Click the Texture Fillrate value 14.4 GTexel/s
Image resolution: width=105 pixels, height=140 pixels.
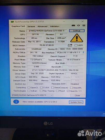[73, 60]
